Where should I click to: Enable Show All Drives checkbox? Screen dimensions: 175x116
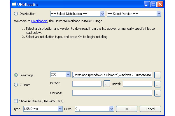[16, 101]
